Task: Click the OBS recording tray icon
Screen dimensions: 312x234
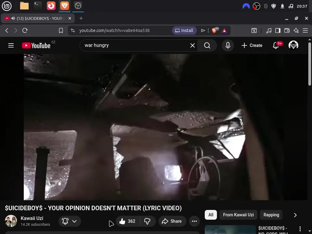Action: pyautogui.click(x=256, y=6)
